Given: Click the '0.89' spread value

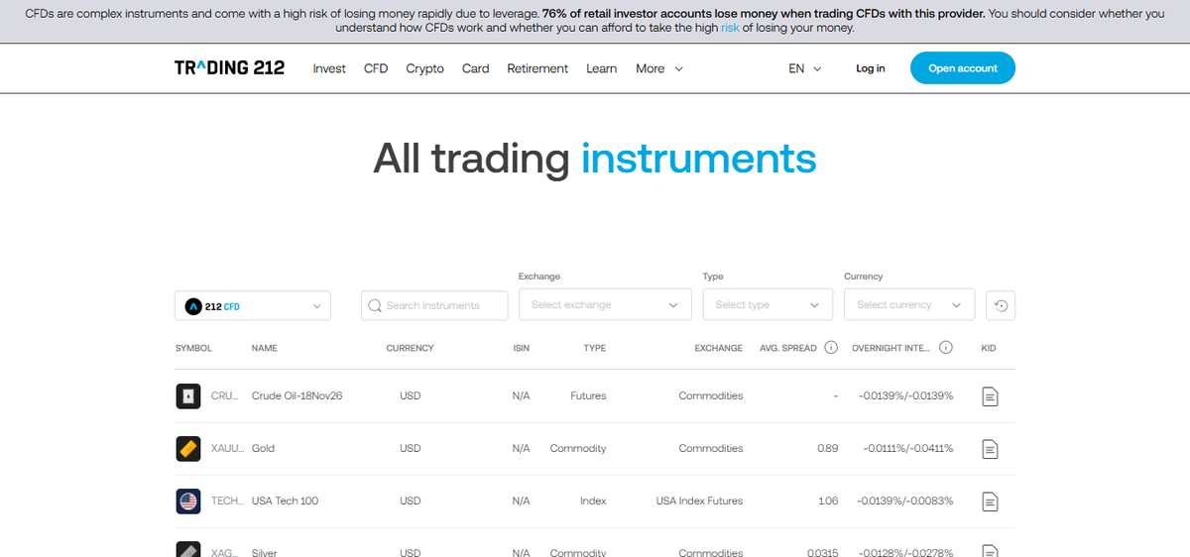Looking at the screenshot, I should pos(827,449).
